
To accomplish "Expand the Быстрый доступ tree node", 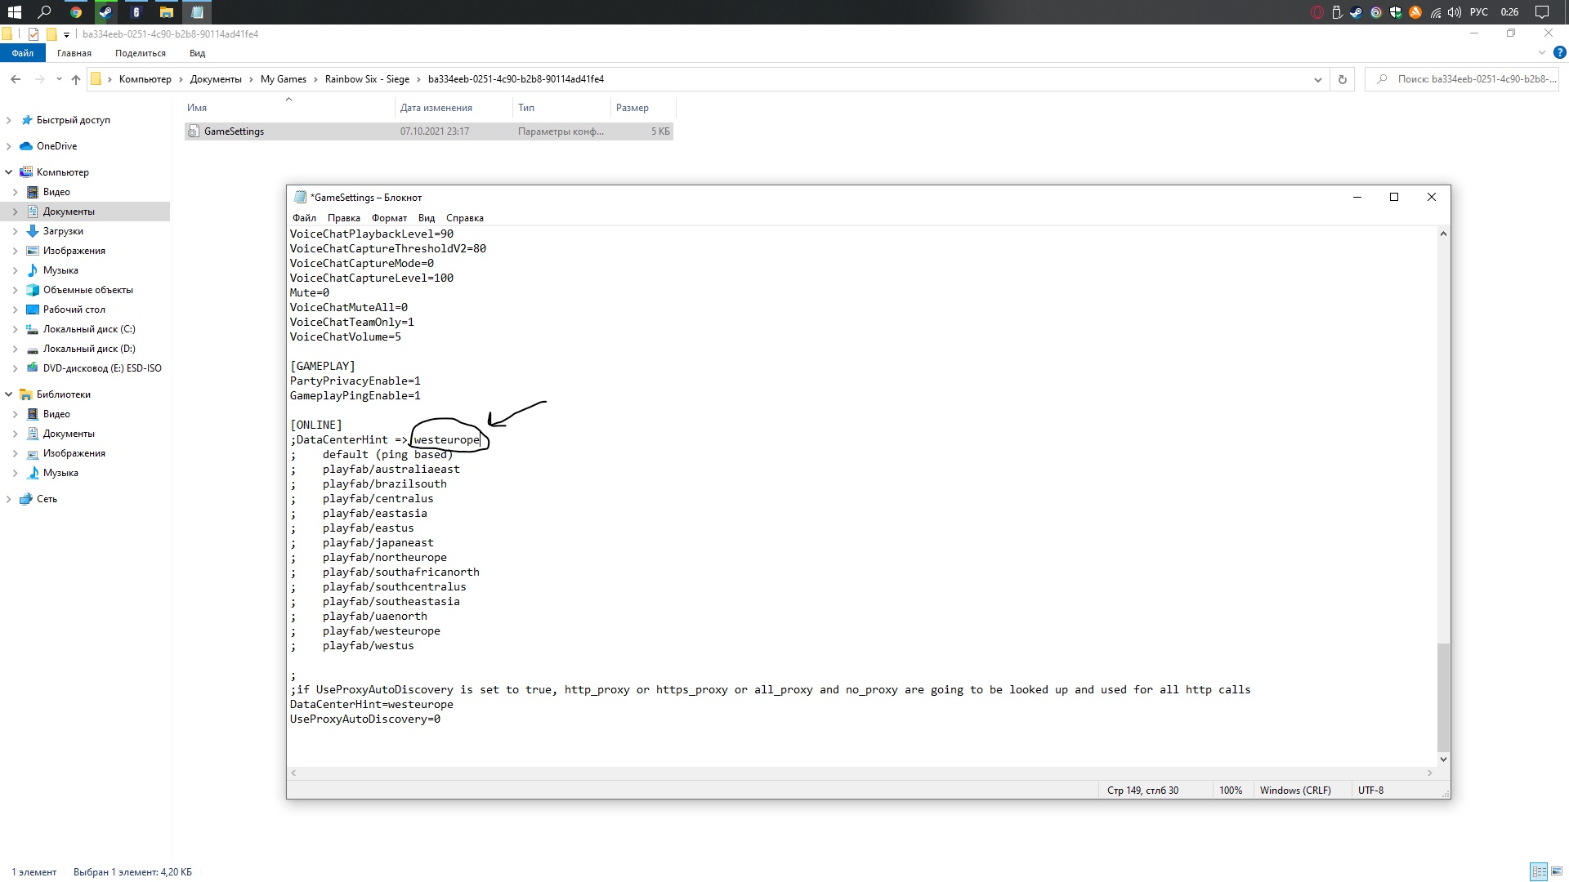I will [9, 120].
